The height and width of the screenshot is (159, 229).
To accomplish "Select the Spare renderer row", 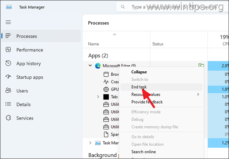I will (x=114, y=134).
